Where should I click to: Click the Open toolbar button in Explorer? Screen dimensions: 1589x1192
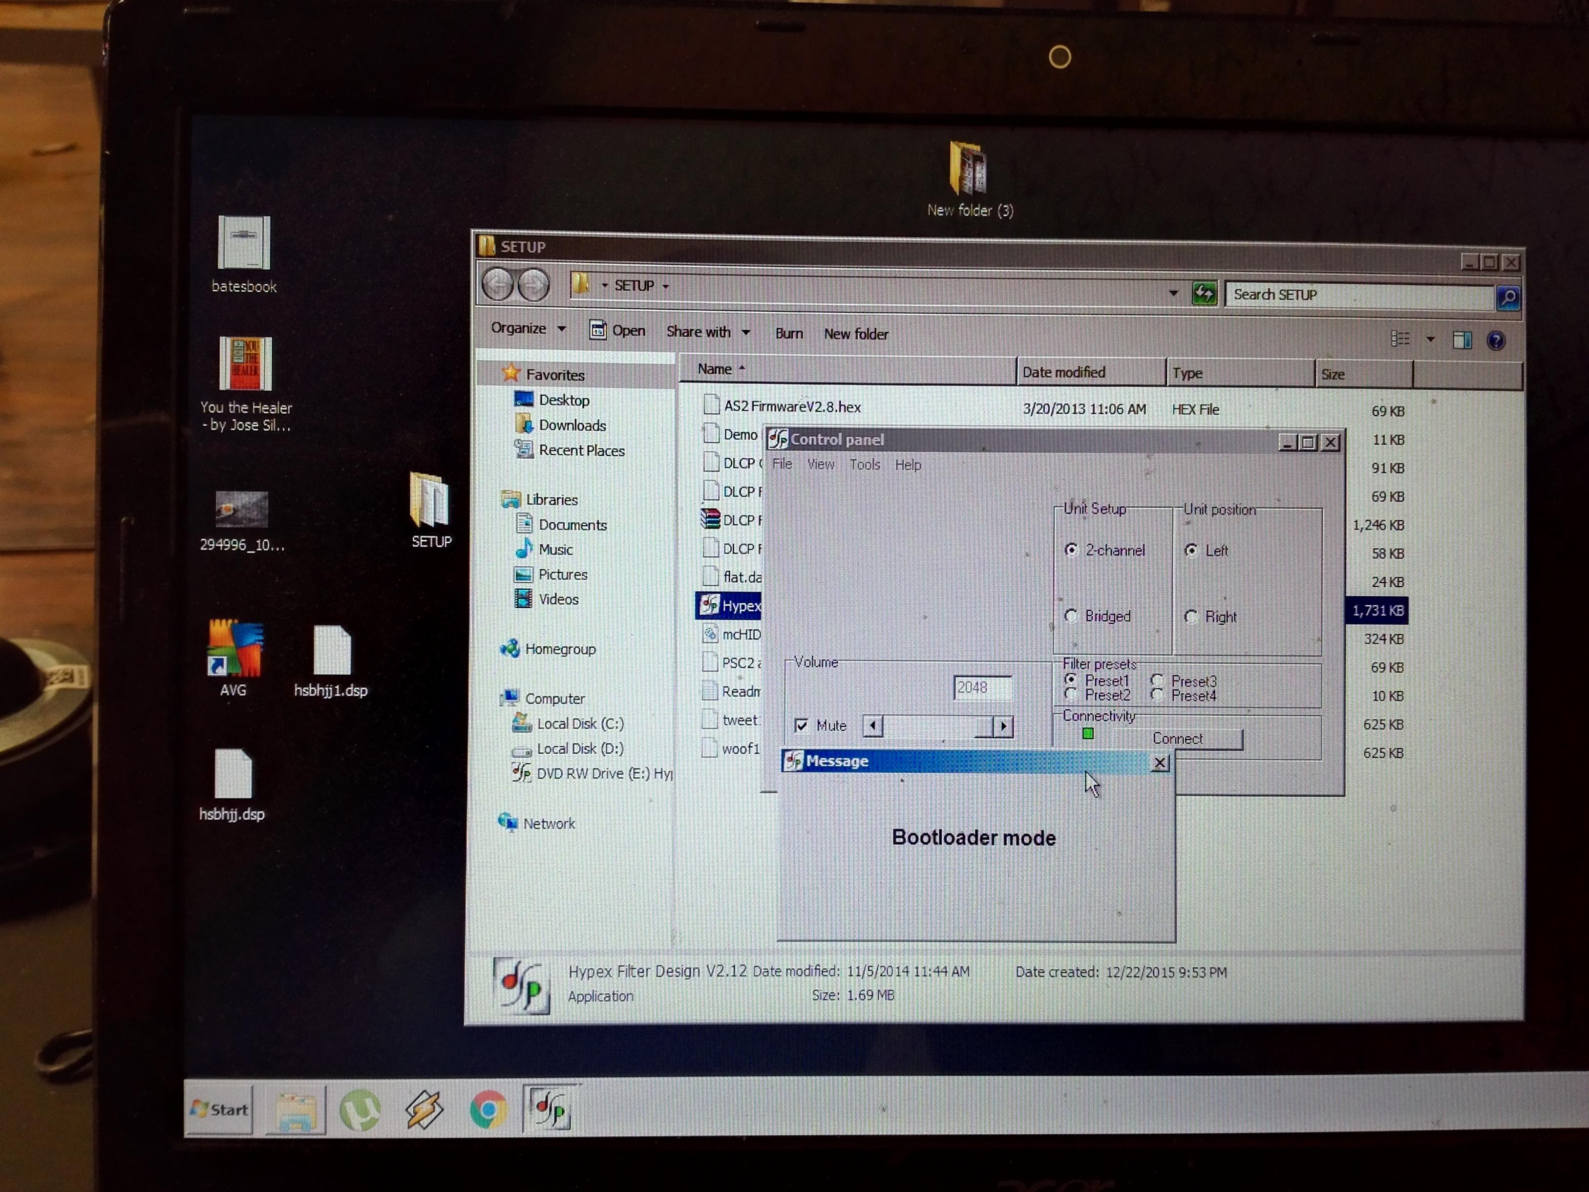pyautogui.click(x=617, y=331)
